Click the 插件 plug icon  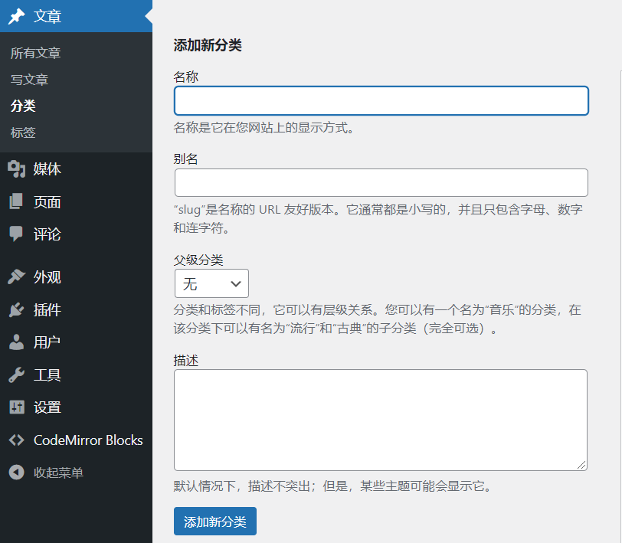click(x=16, y=310)
